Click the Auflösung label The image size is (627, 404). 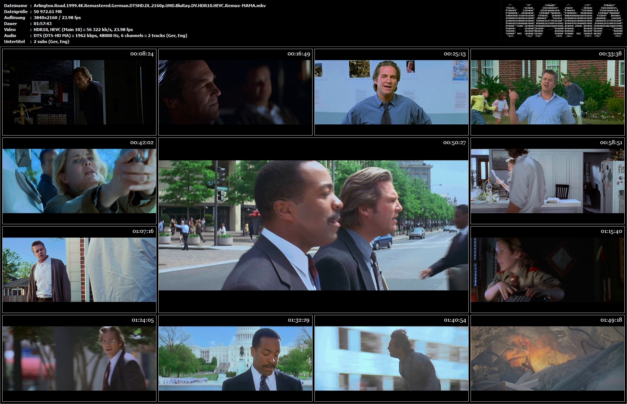tap(15, 18)
